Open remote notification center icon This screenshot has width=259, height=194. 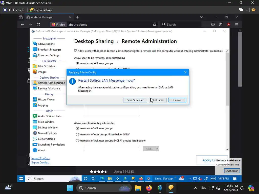[234, 179]
